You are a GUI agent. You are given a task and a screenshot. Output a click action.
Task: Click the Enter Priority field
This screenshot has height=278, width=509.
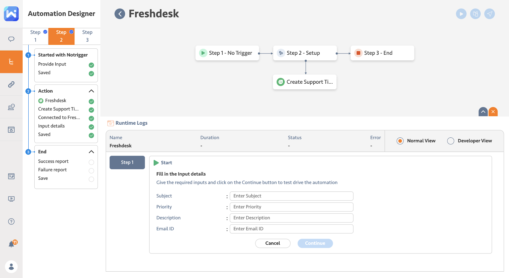(291, 207)
